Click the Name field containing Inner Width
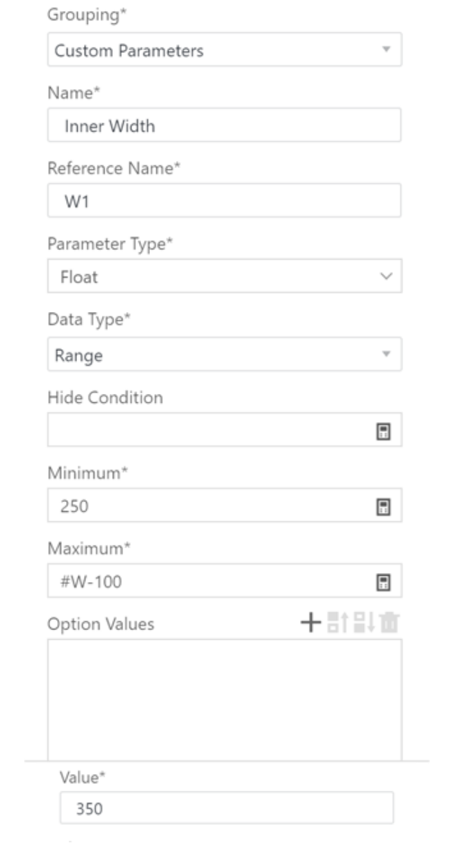This screenshot has height=843, width=461. [224, 125]
